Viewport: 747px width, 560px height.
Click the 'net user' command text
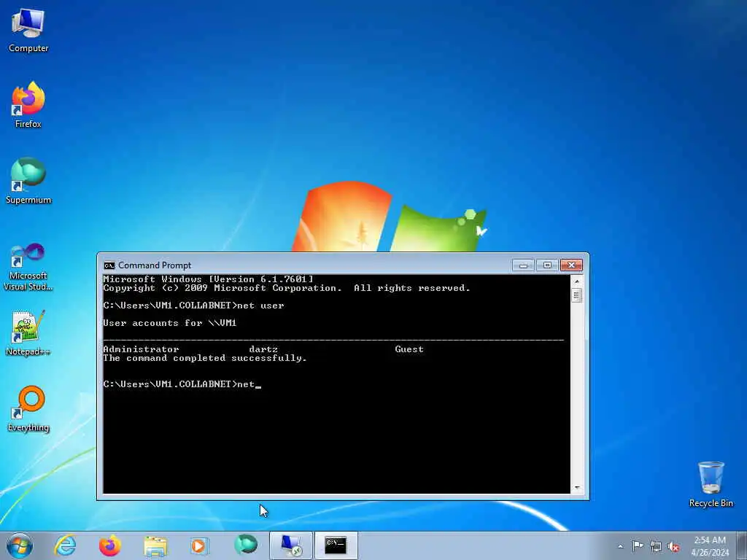click(260, 306)
